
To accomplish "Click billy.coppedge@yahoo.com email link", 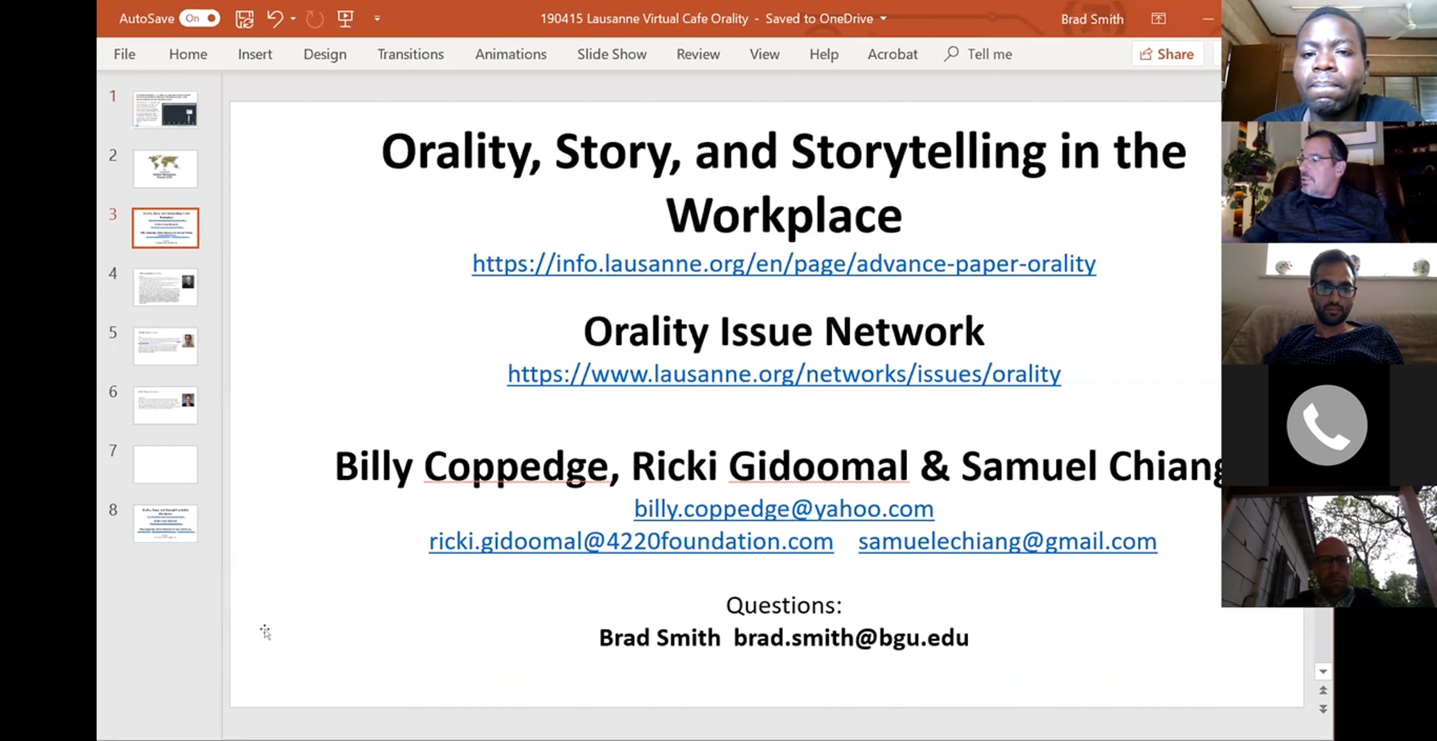I will pos(784,509).
